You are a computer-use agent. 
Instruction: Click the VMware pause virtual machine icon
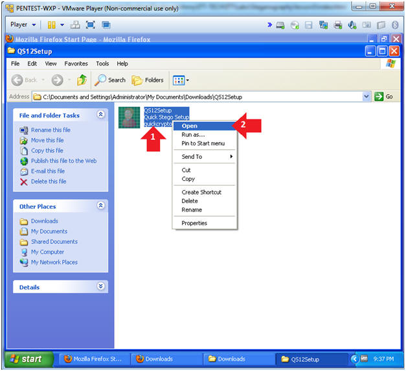(52, 25)
